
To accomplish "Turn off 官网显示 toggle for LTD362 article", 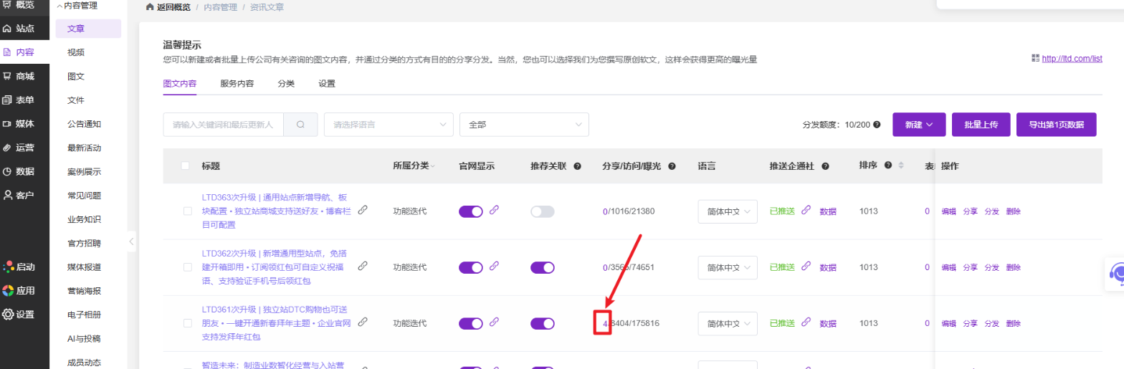I will pos(471,267).
